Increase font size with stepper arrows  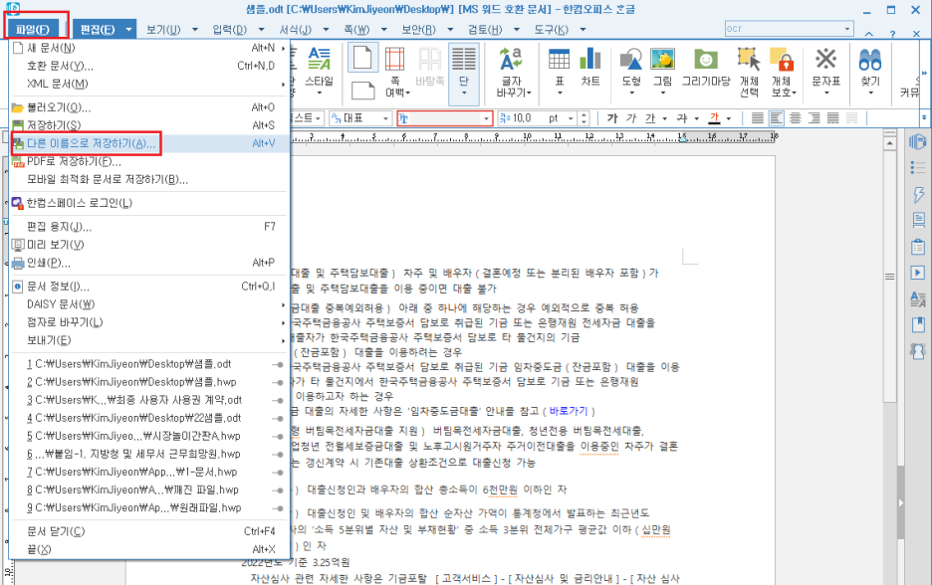click(583, 114)
